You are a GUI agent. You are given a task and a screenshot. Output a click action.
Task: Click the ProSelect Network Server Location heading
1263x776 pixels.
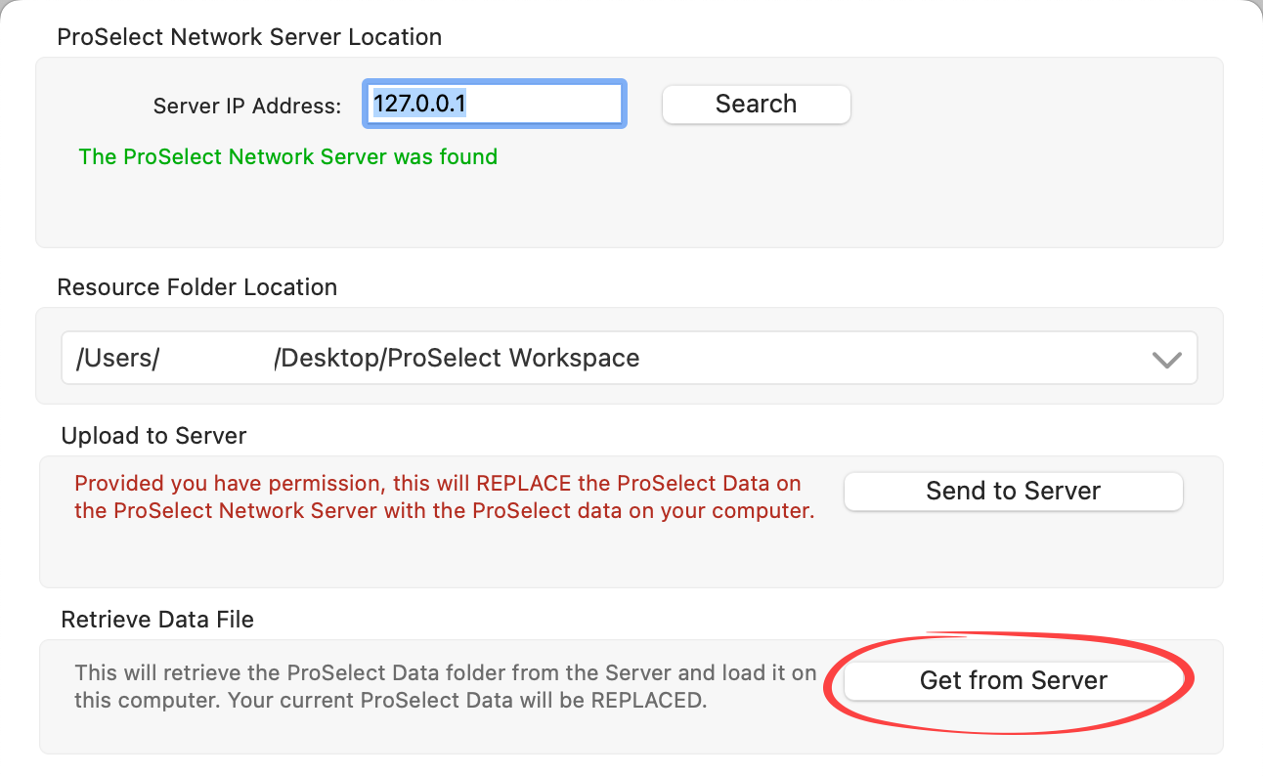[x=249, y=37]
